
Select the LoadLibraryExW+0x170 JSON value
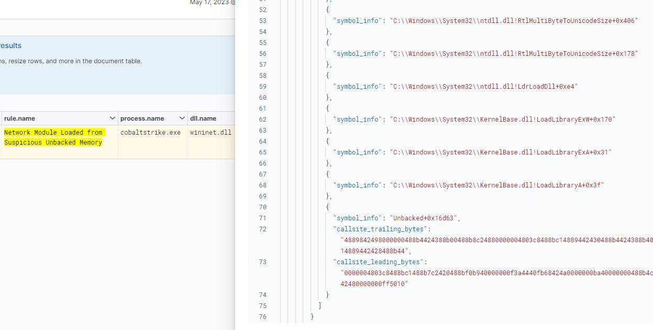[502, 120]
